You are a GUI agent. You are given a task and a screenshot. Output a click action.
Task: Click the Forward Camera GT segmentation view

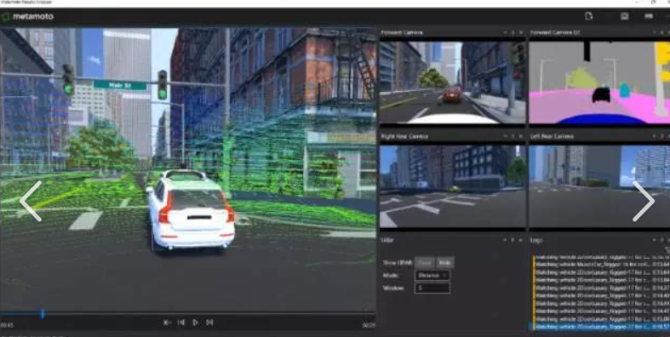point(599,83)
